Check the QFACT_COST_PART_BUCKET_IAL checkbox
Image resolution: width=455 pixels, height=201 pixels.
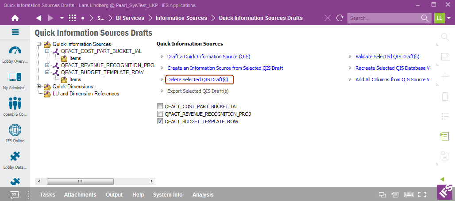tap(160, 106)
